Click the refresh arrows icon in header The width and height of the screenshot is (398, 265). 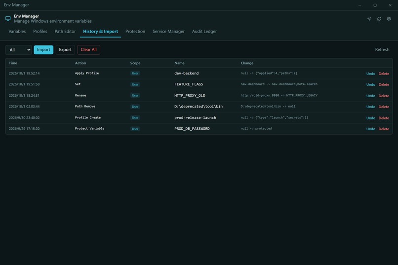pyautogui.click(x=379, y=19)
